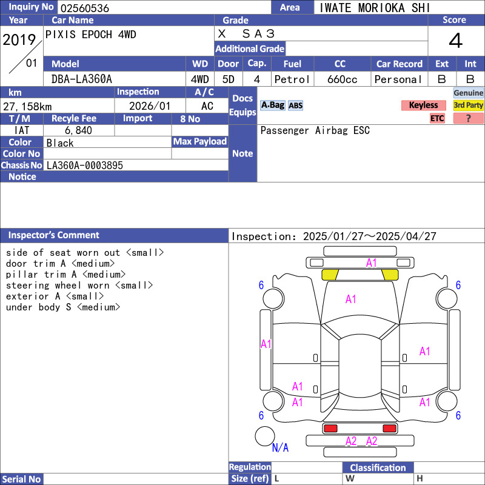
Task: Click the Car Record column header
Action: pos(399,64)
